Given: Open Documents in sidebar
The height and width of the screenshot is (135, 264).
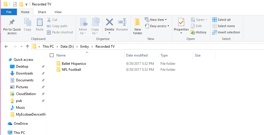Looking at the screenshot, I should click(25, 80).
